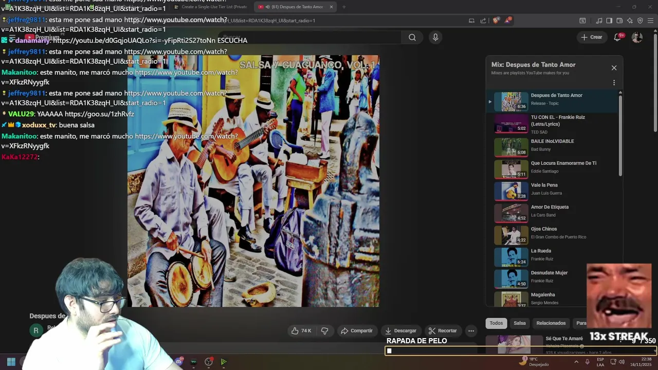Screen dimensions: 658x370
Task: Click the share page icon in the address bar
Action: point(483,21)
